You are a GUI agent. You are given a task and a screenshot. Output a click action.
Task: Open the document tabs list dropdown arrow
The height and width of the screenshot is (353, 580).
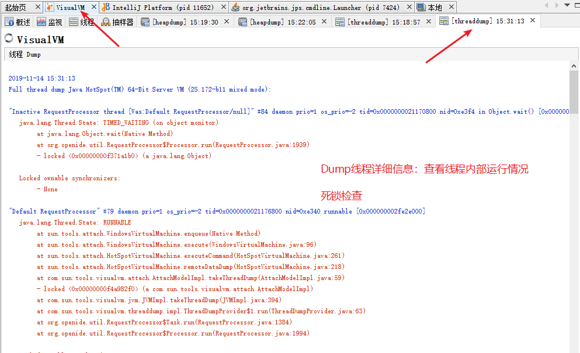point(567,5)
